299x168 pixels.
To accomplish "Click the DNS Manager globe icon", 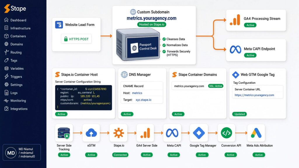I will pyautogui.click(x=124, y=74).
